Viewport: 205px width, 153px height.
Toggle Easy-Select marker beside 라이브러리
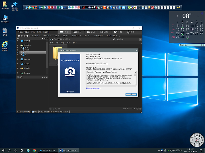coord(17,45)
